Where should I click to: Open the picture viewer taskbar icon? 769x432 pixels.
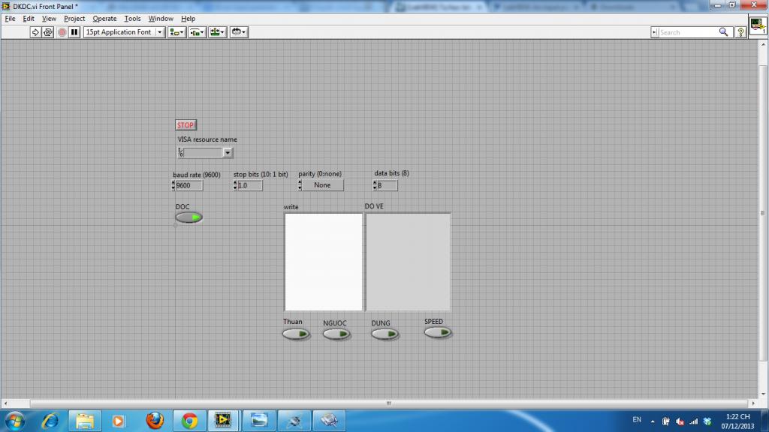[x=259, y=421]
